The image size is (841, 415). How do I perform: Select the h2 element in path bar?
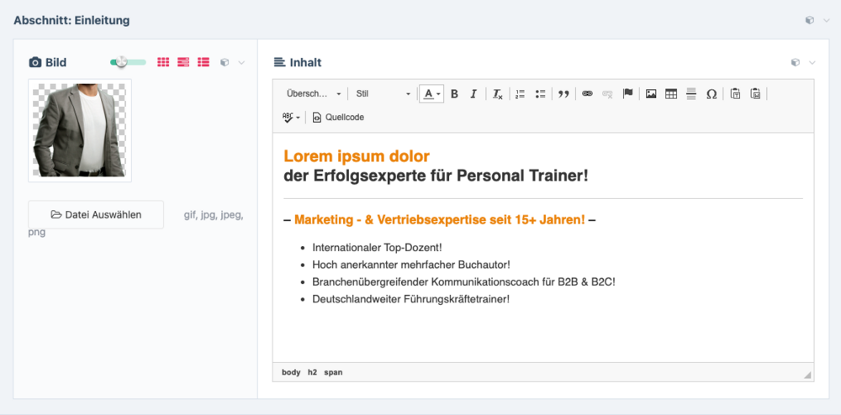(312, 372)
